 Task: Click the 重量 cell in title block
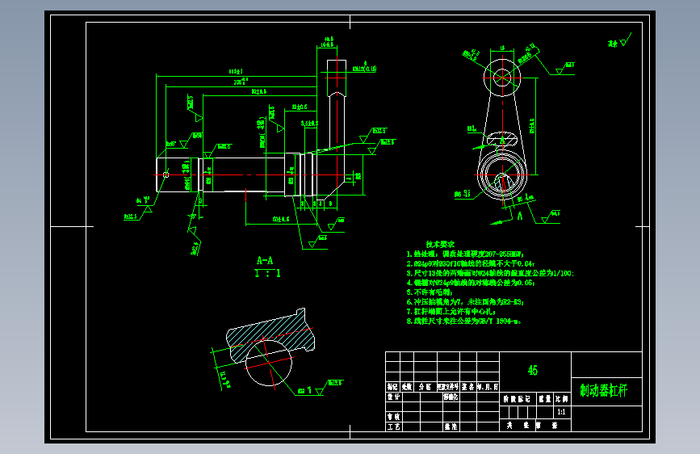click(x=545, y=398)
